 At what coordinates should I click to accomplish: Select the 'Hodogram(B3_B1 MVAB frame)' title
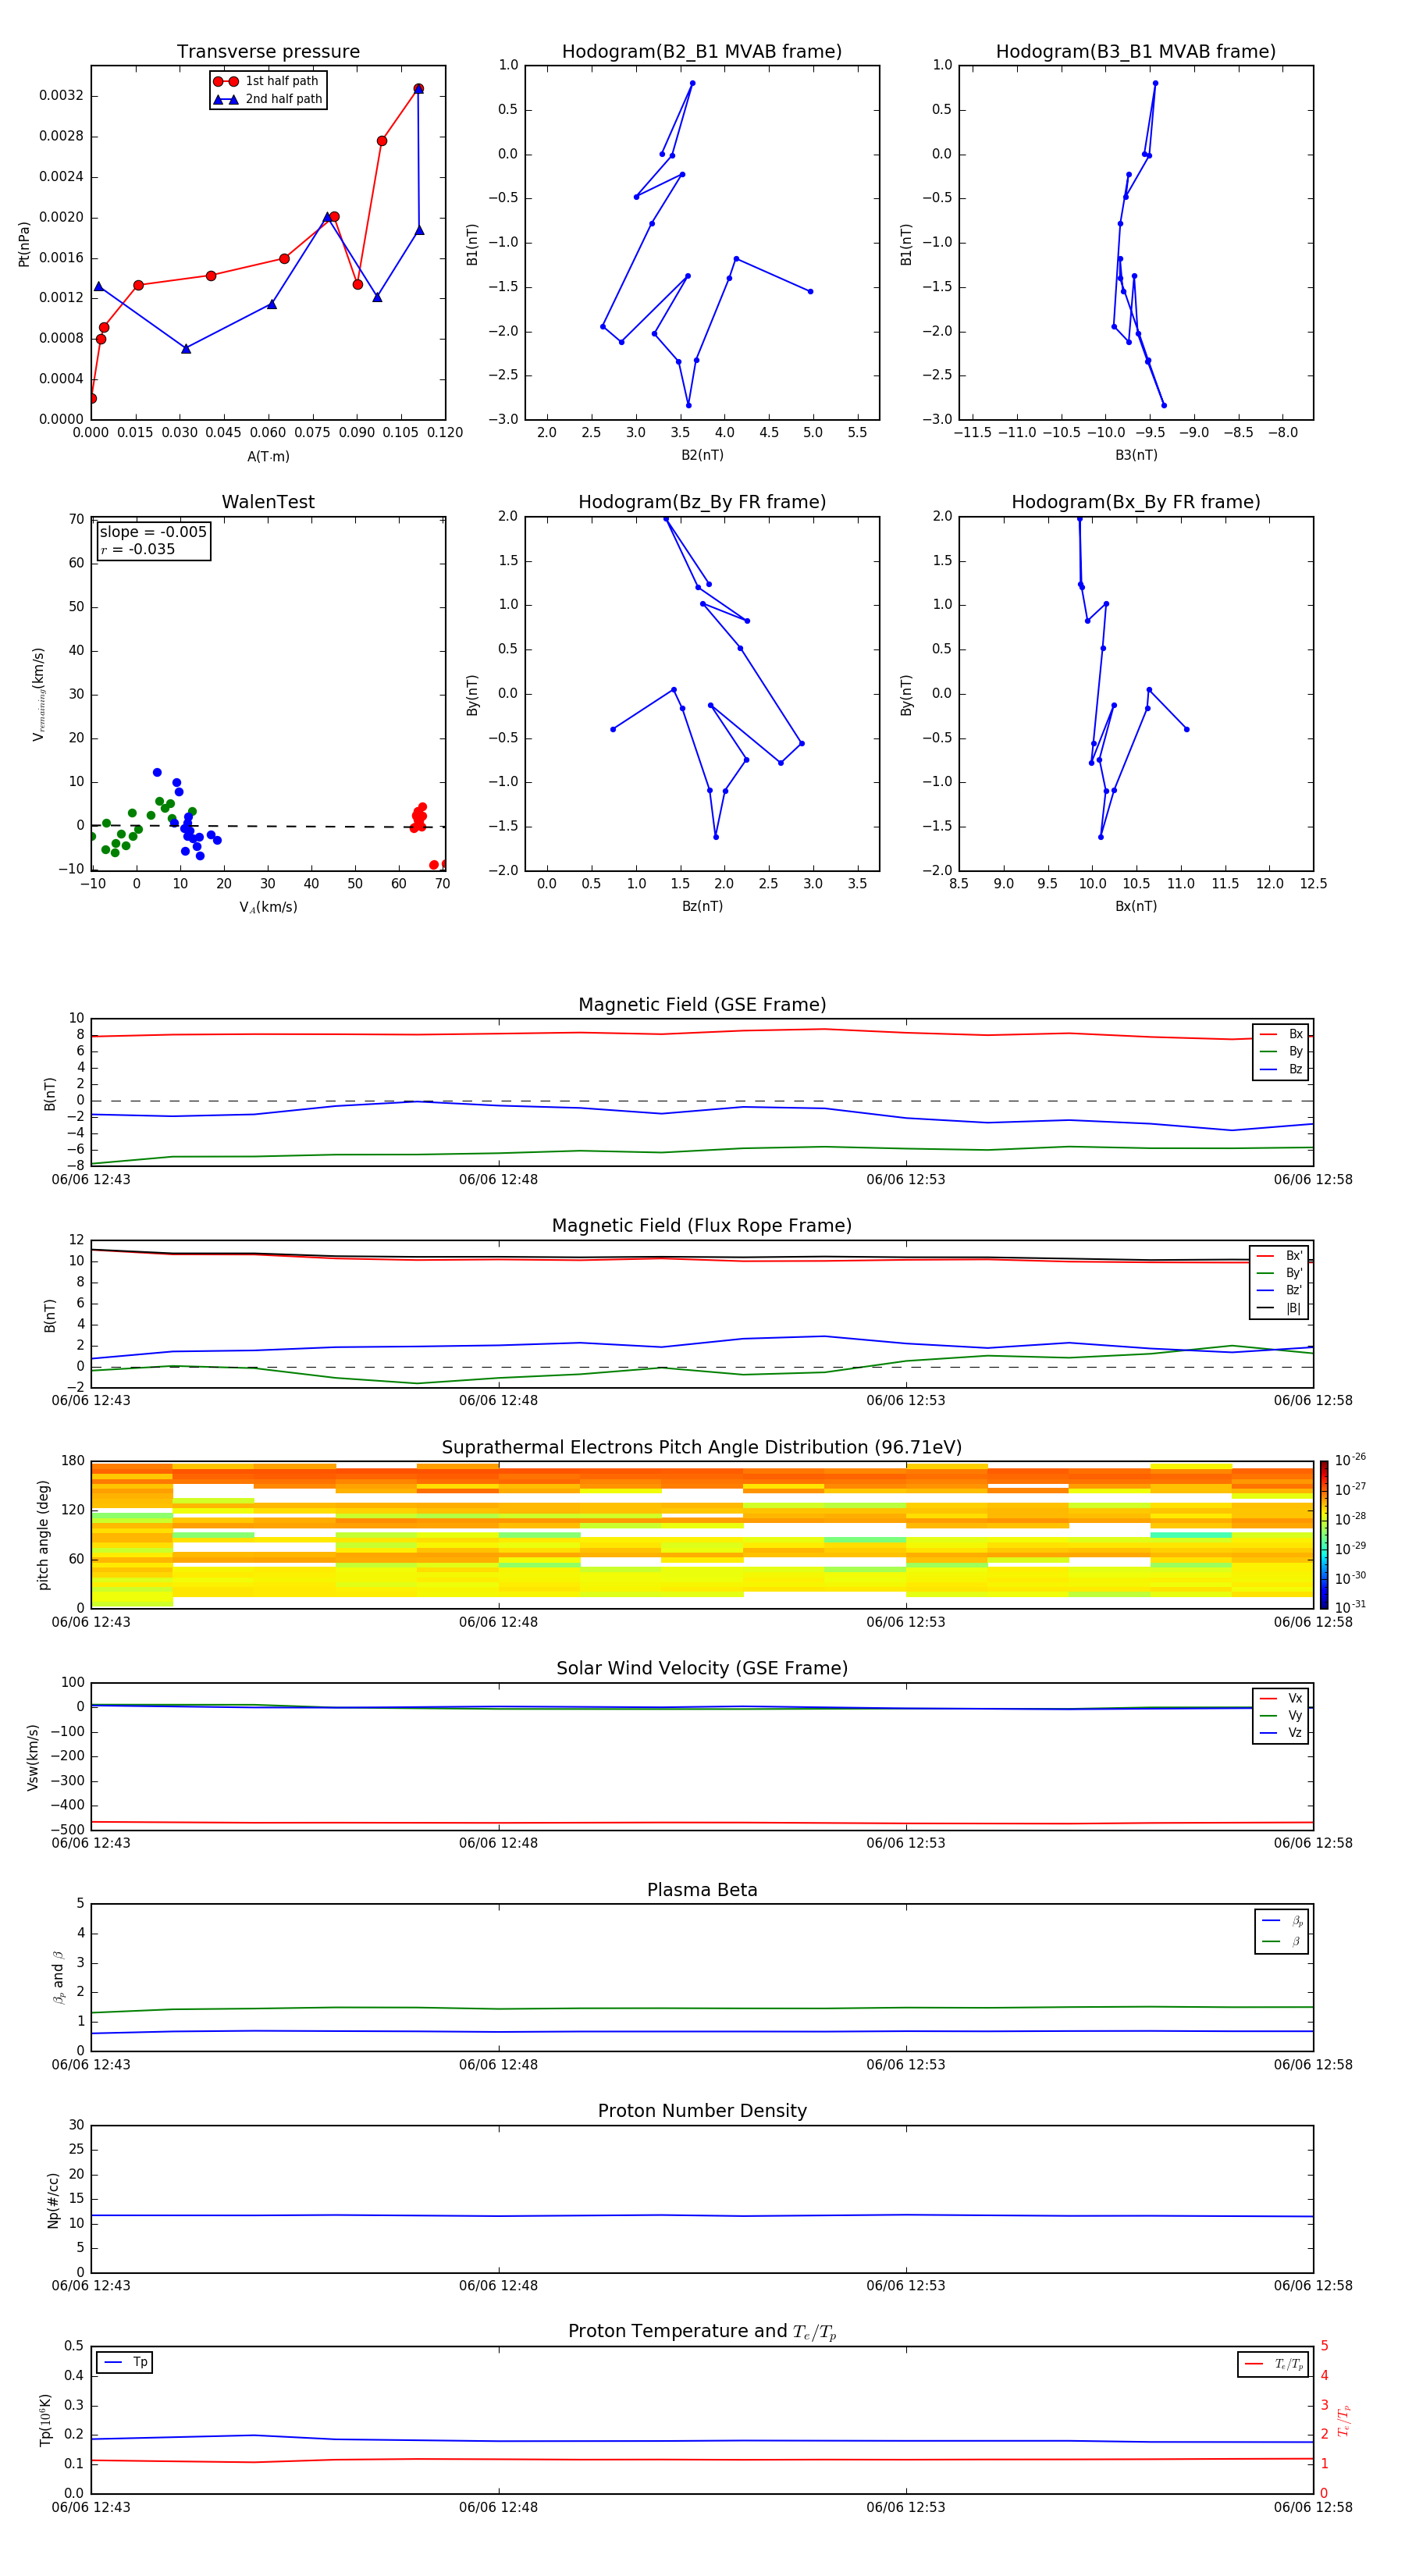click(x=1136, y=52)
